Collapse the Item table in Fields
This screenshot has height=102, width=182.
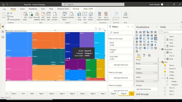click(x=160, y=62)
